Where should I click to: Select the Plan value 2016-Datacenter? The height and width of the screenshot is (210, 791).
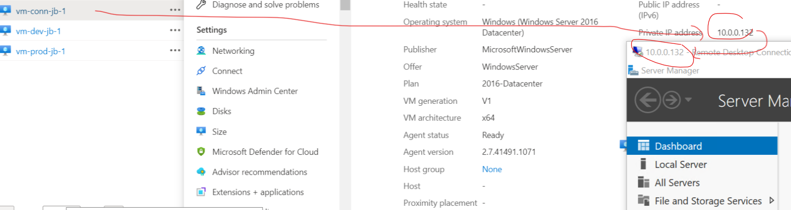pos(512,84)
